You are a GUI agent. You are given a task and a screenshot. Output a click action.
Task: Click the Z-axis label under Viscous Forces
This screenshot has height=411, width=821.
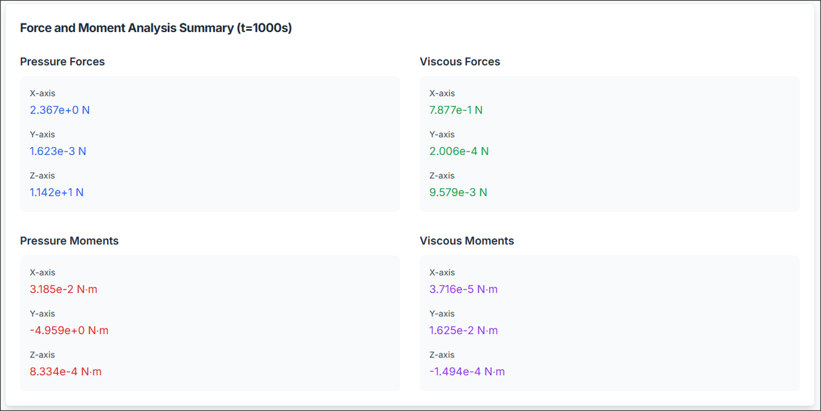[x=442, y=176]
